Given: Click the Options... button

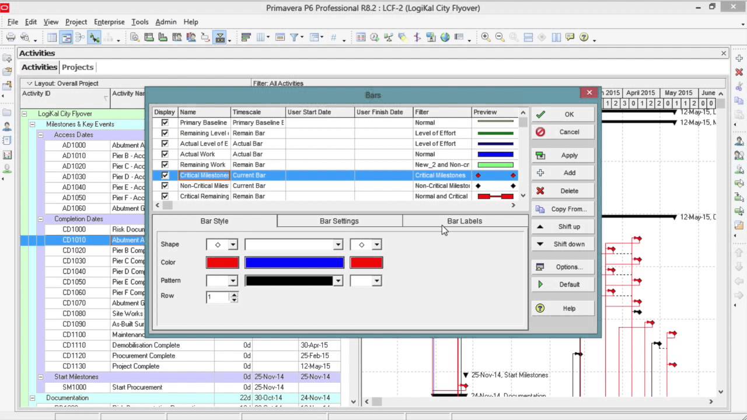Looking at the screenshot, I should tap(563, 267).
